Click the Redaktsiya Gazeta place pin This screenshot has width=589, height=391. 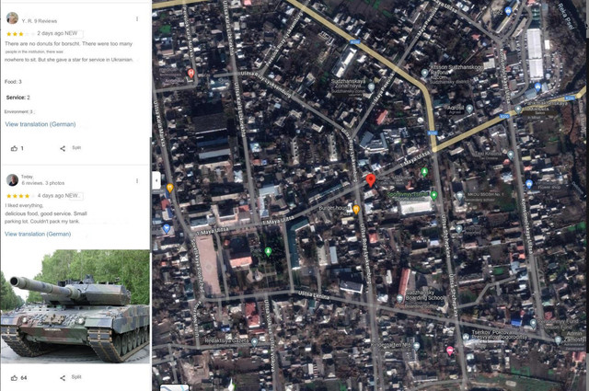coord(254,342)
